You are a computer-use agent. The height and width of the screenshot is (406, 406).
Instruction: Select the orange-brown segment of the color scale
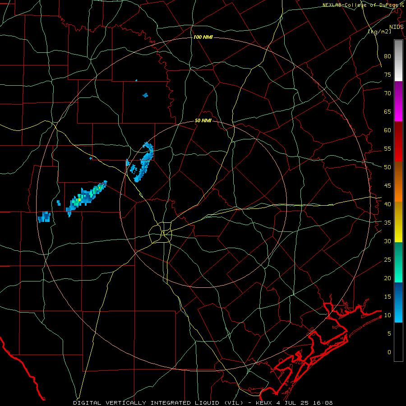398,182
